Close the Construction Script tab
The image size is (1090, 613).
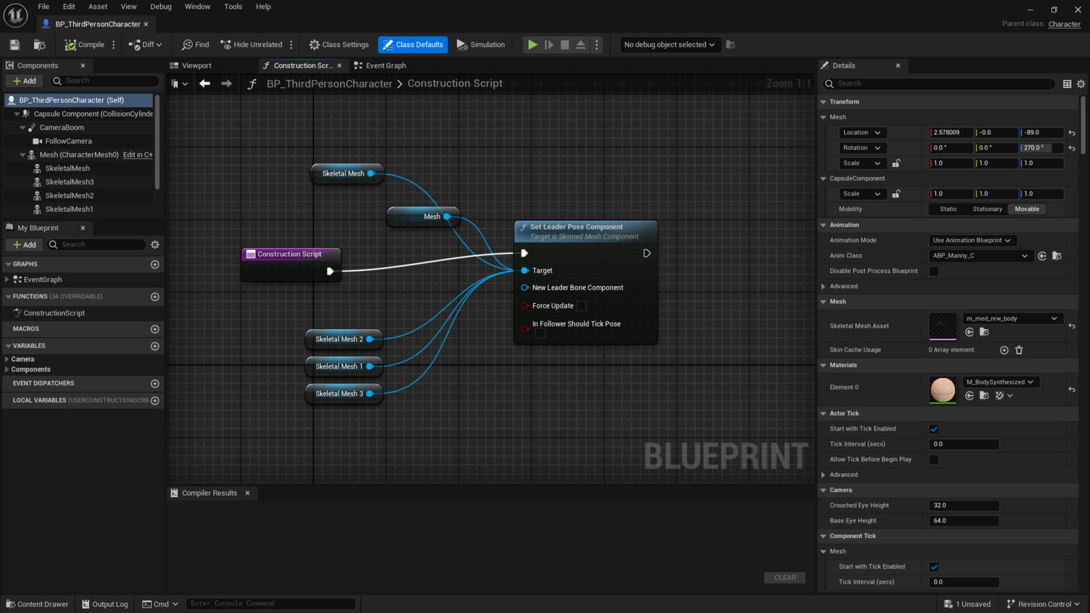pos(339,66)
